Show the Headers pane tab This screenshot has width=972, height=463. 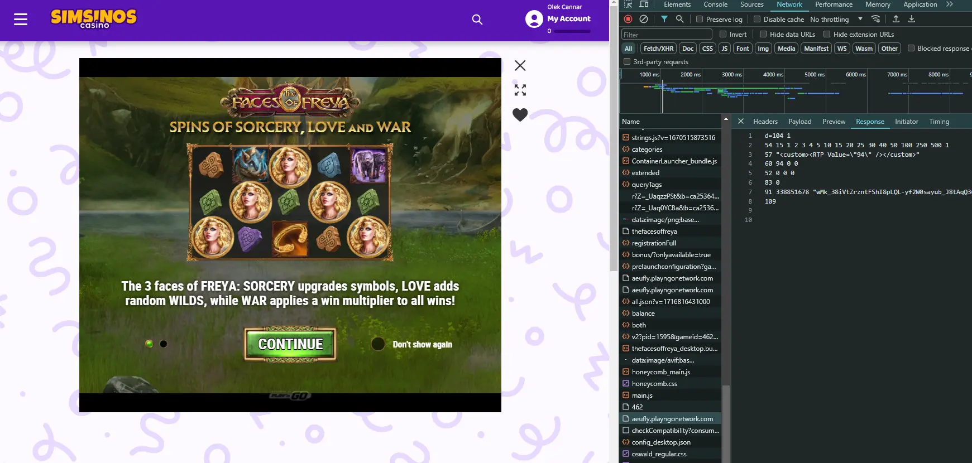point(765,122)
